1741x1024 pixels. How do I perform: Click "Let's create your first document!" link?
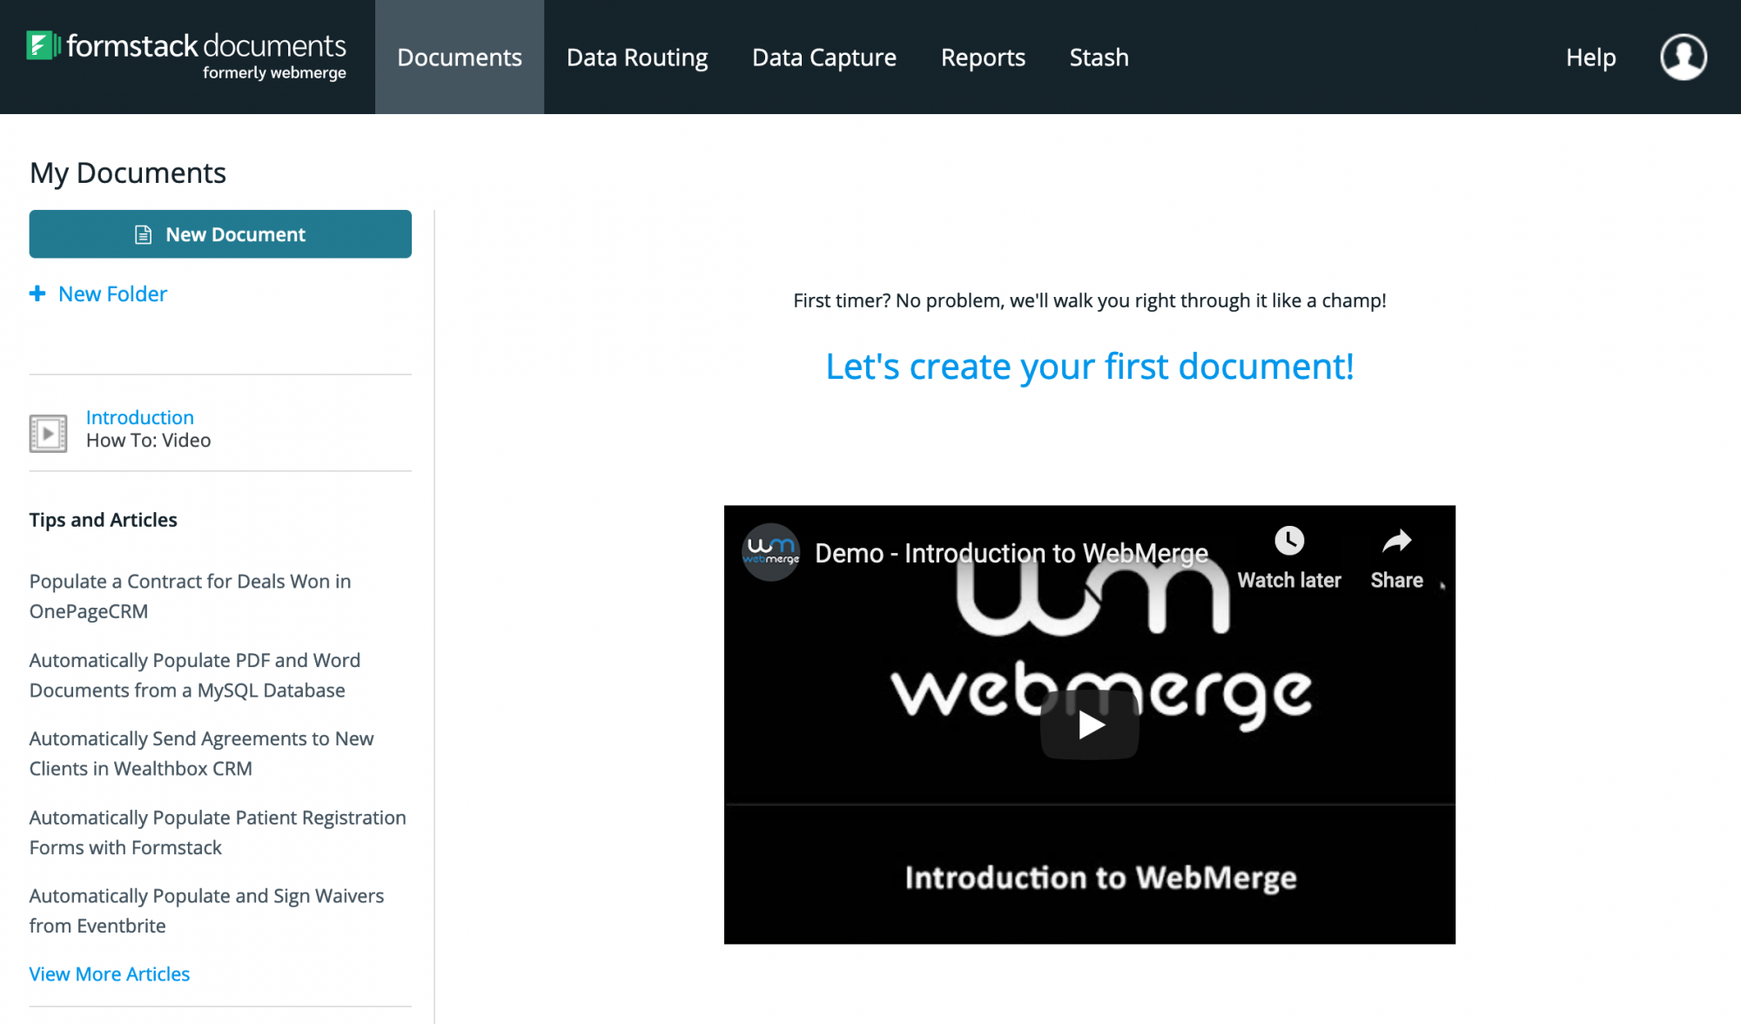(x=1089, y=367)
